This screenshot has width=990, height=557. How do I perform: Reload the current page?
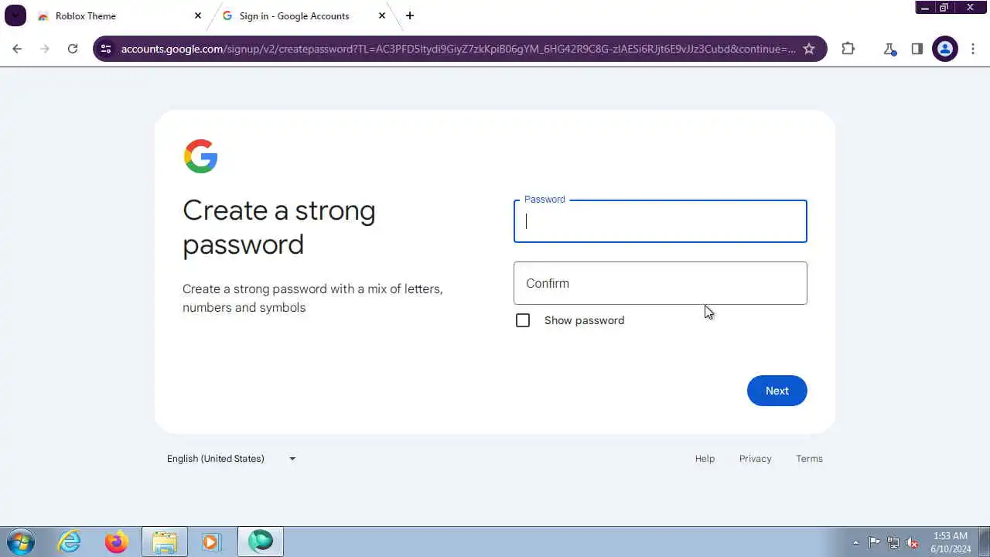[73, 49]
